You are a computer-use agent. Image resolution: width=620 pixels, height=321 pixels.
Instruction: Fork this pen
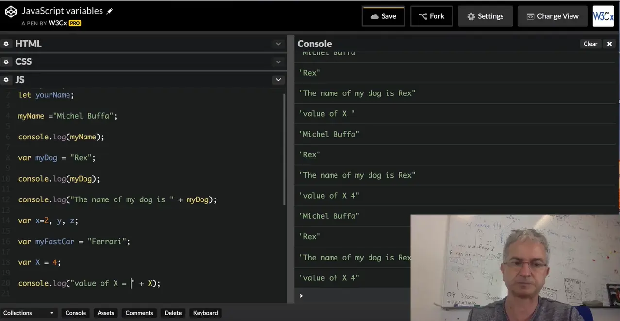click(x=432, y=16)
